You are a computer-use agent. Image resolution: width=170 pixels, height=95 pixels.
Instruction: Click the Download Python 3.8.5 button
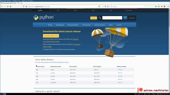pos(51,36)
